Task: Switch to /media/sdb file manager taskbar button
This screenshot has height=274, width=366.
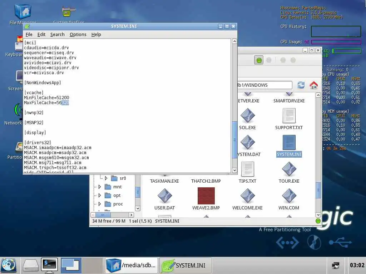Action: point(132,265)
